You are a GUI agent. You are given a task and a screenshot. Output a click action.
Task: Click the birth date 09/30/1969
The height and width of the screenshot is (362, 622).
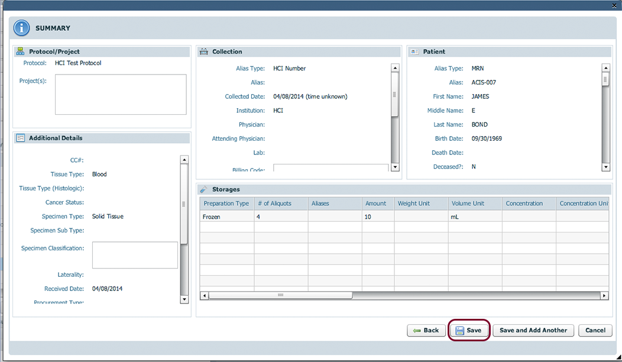(x=487, y=138)
